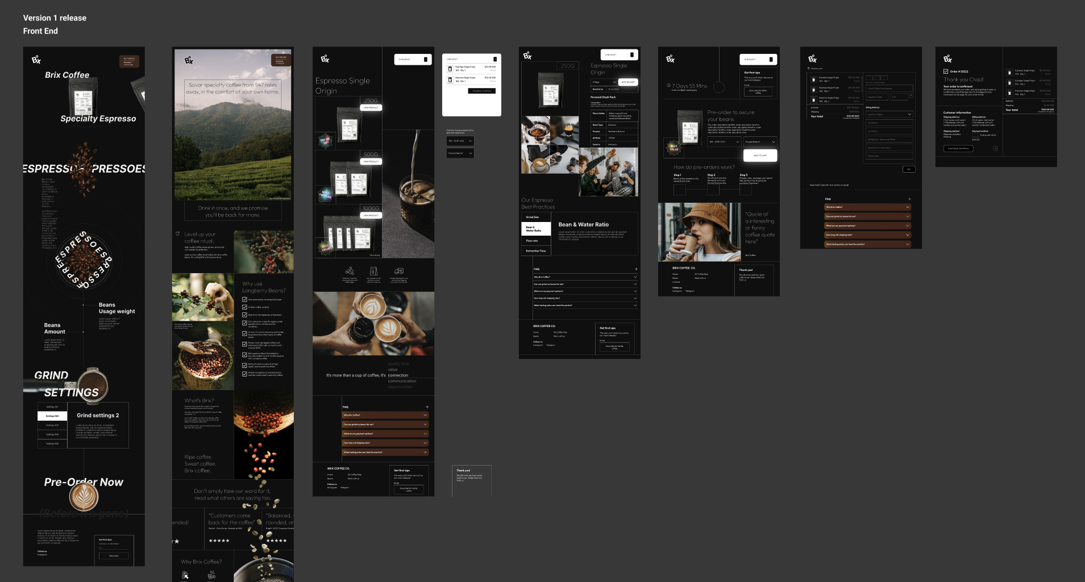The image size is (1085, 582).
Task: Expand "Why Brix Coffee?" brown FAQ on checkout page
Action: click(x=867, y=207)
